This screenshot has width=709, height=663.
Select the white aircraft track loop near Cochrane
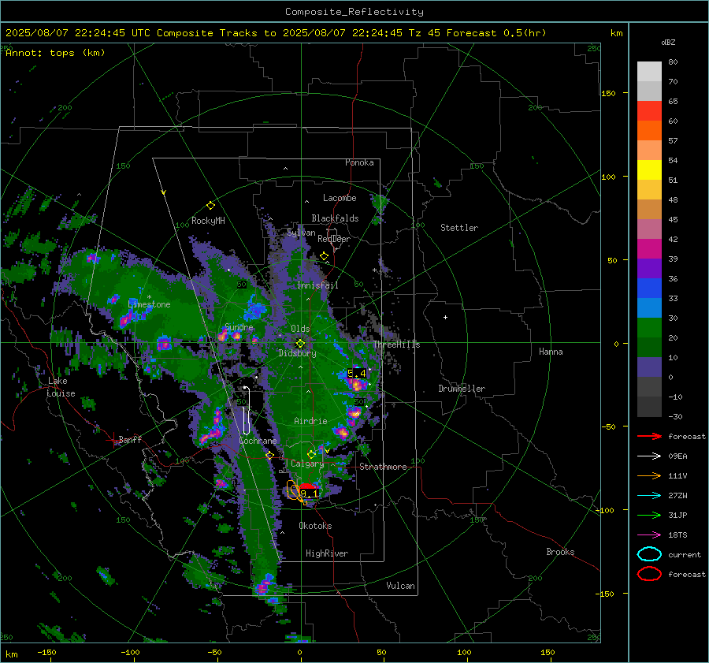point(246,410)
